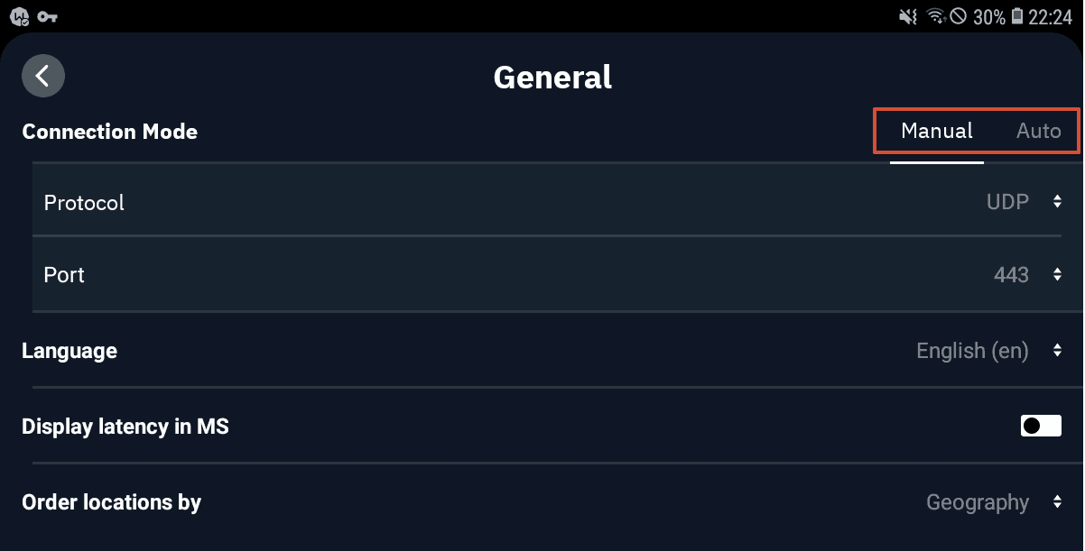Open the UDP protocol dropdown
This screenshot has height=551, width=1085.
click(1007, 202)
